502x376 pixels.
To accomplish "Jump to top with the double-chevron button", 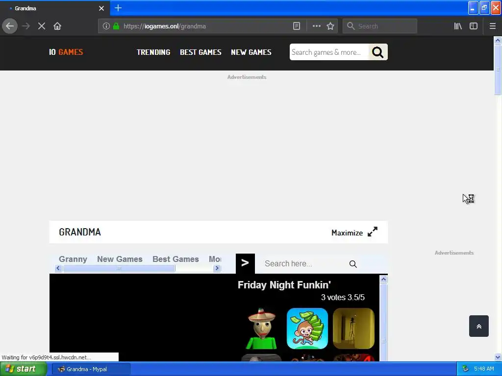I will pyautogui.click(x=479, y=326).
